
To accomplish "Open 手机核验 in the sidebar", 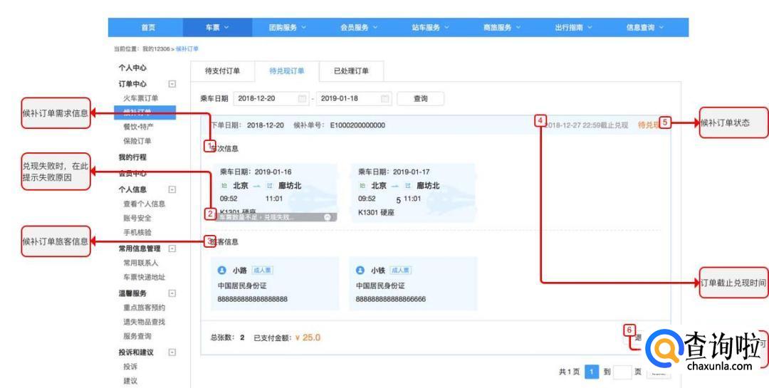I will pos(137,232).
